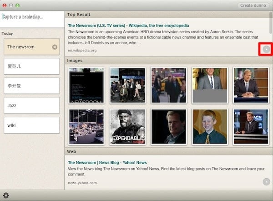Image resolution: width=273 pixels, height=201 pixels.
Task: Select the 爱范儿 note in sidebar
Action: [32, 66]
